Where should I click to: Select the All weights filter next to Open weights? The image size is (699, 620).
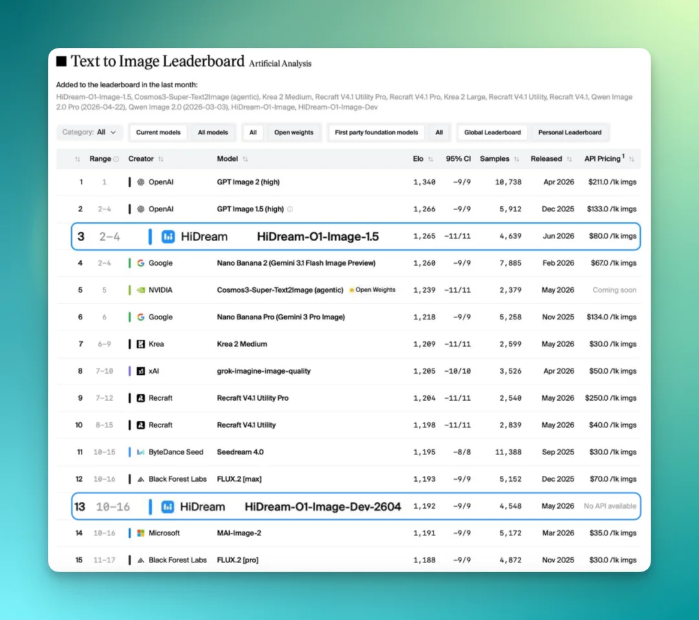coord(253,133)
